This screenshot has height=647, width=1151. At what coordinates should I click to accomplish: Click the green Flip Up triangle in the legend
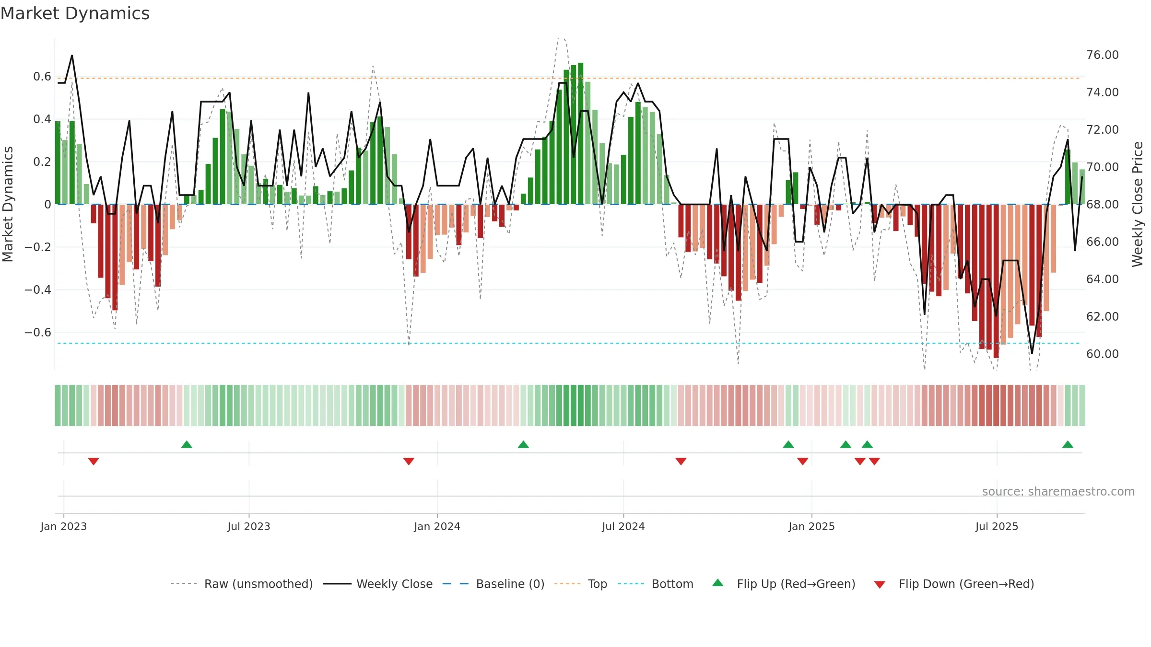click(718, 583)
